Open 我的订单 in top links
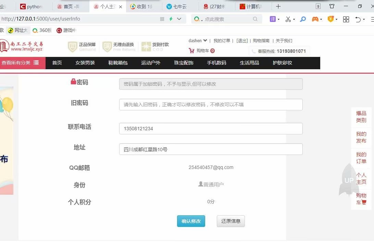 click(x=222, y=40)
